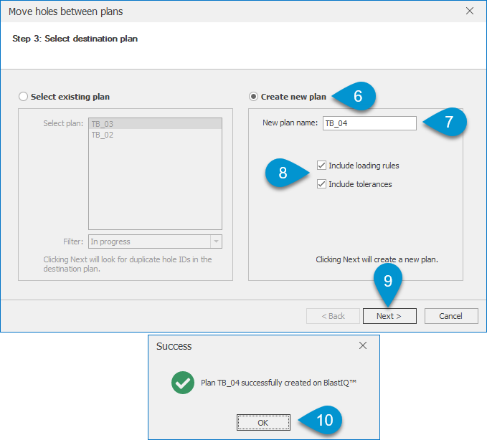Screen dimensions: 487x440
Task: Select the 'Select existing plan' radio button
Action: pos(23,97)
